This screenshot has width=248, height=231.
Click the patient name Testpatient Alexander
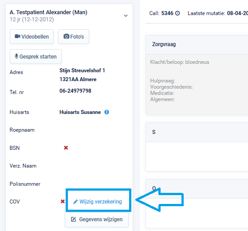[x=43, y=12]
